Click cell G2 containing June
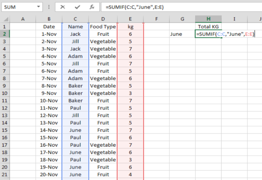Image resolution: width=262 pixels, height=180 pixels. (x=182, y=34)
